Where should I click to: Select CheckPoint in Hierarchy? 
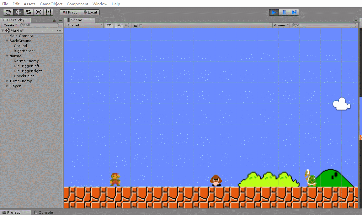(x=24, y=76)
